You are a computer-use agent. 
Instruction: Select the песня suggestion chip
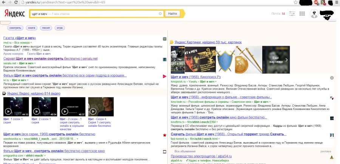pos(46,28)
